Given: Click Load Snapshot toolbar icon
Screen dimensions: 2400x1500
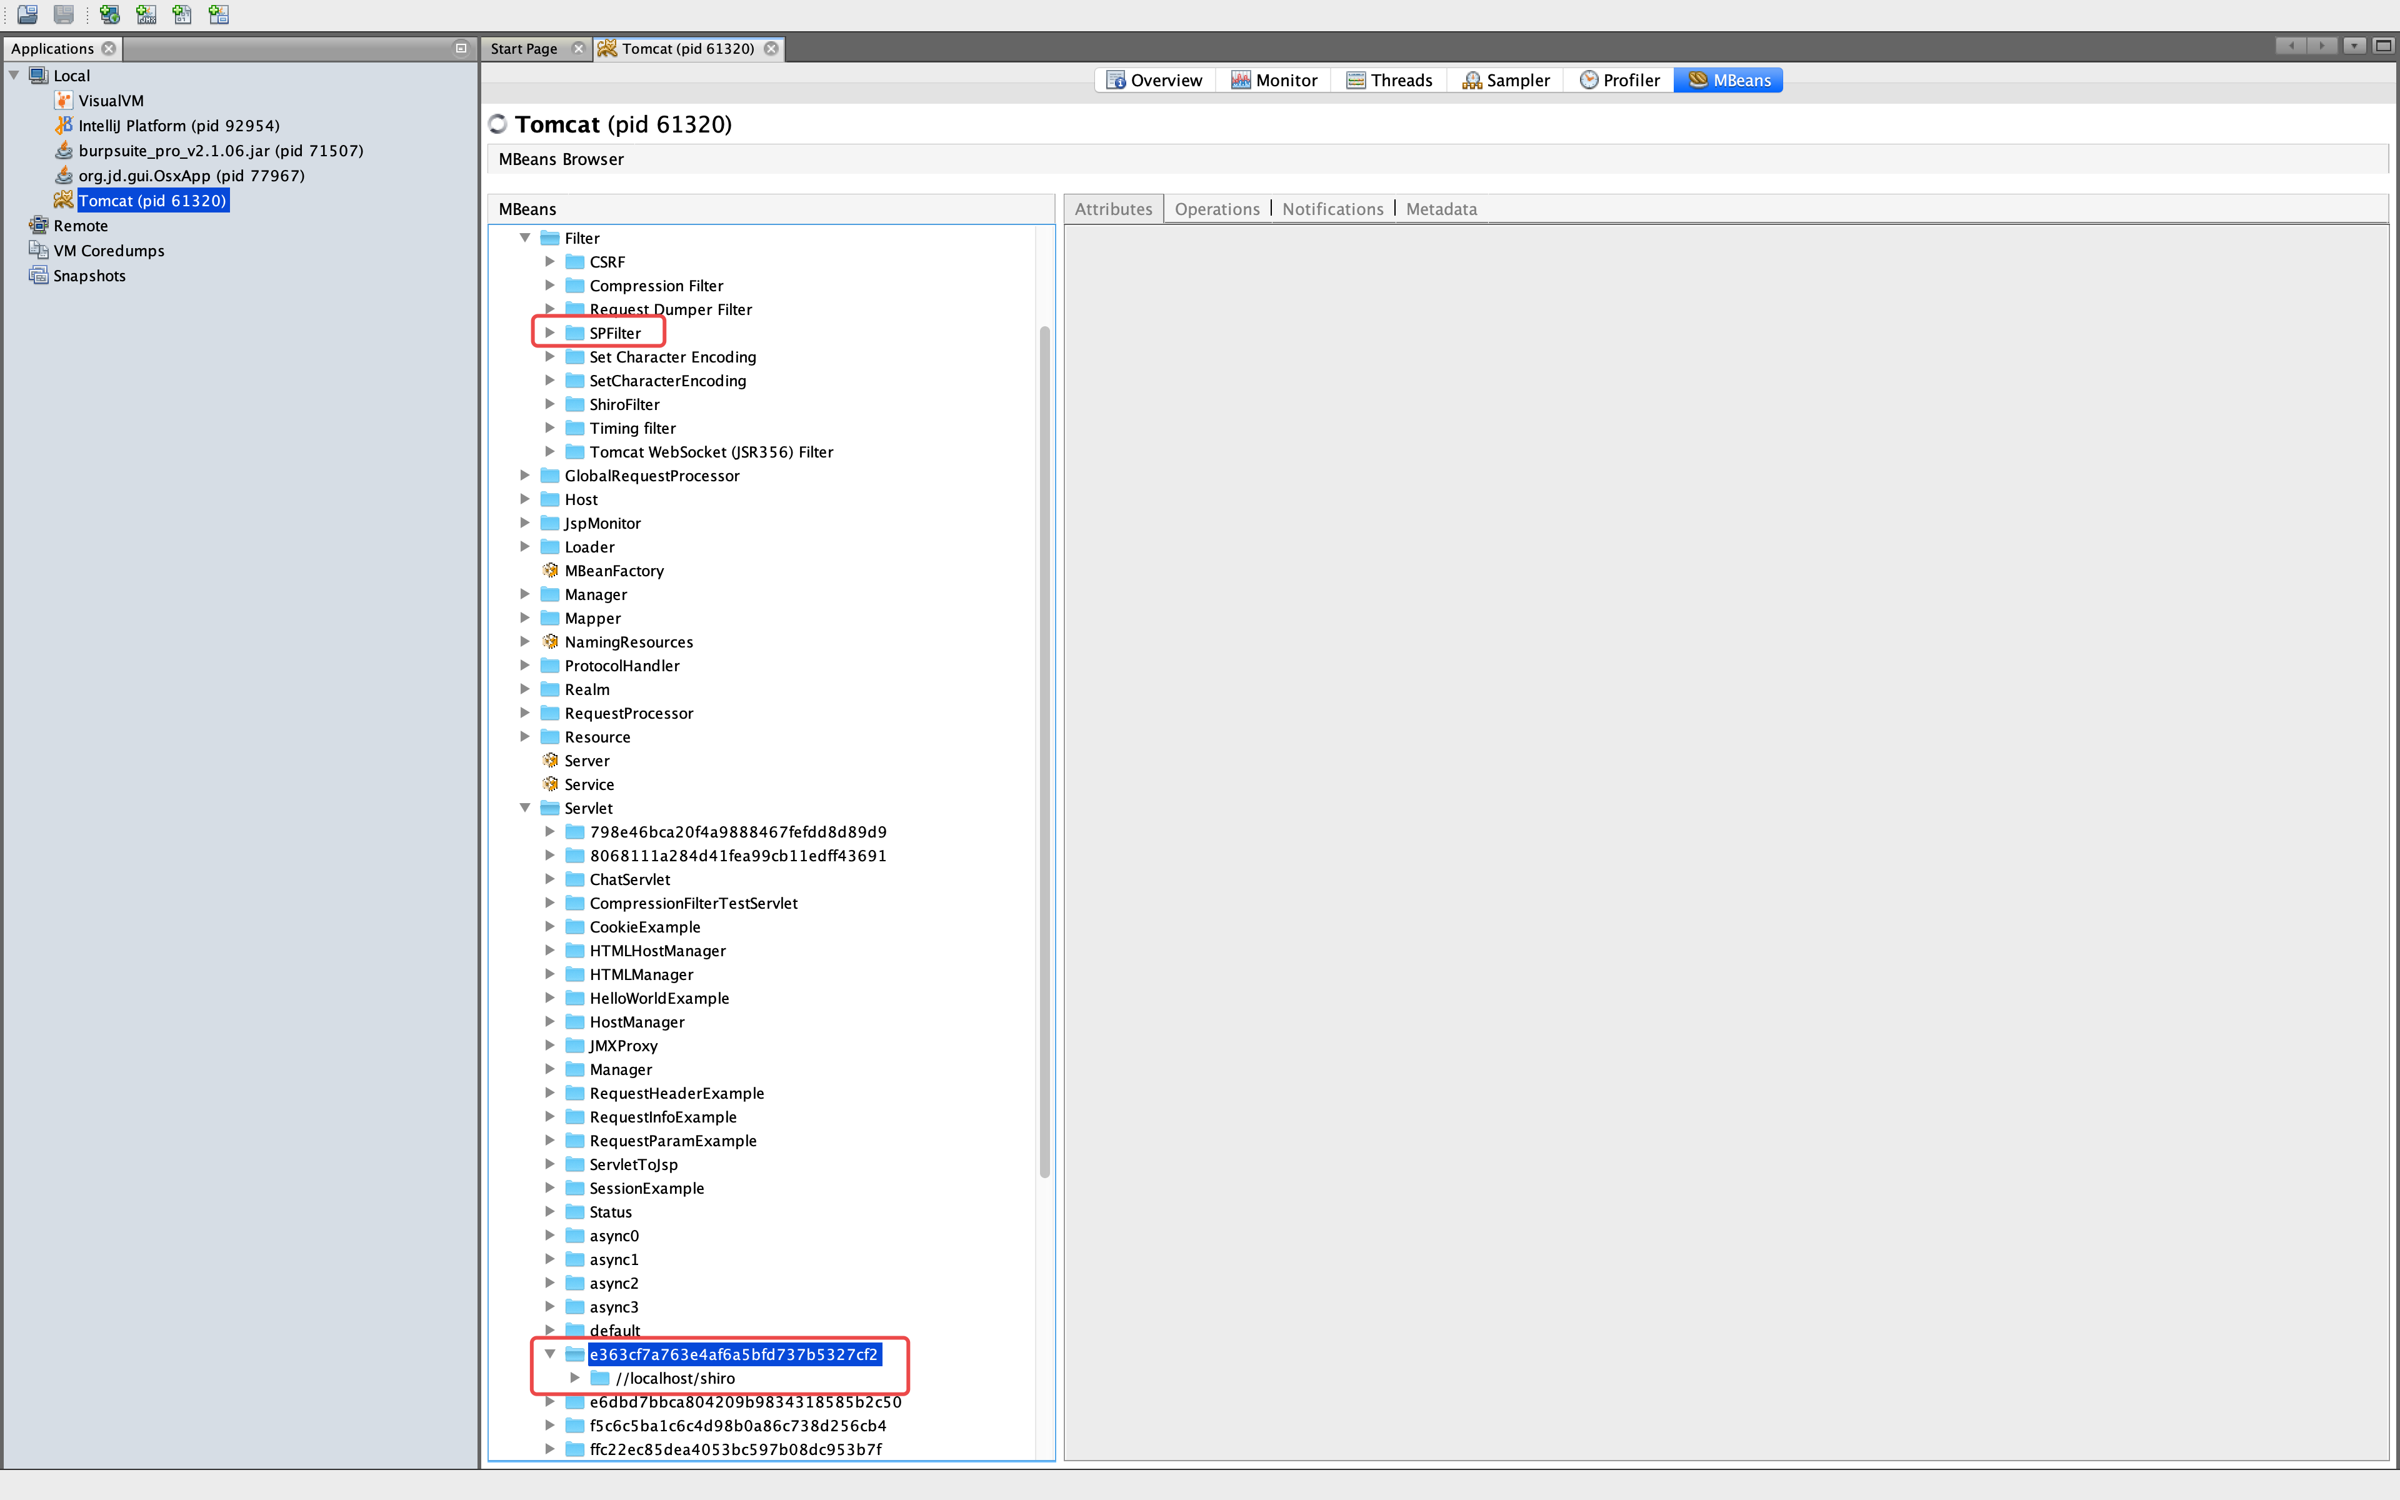Looking at the screenshot, I should (27, 14).
